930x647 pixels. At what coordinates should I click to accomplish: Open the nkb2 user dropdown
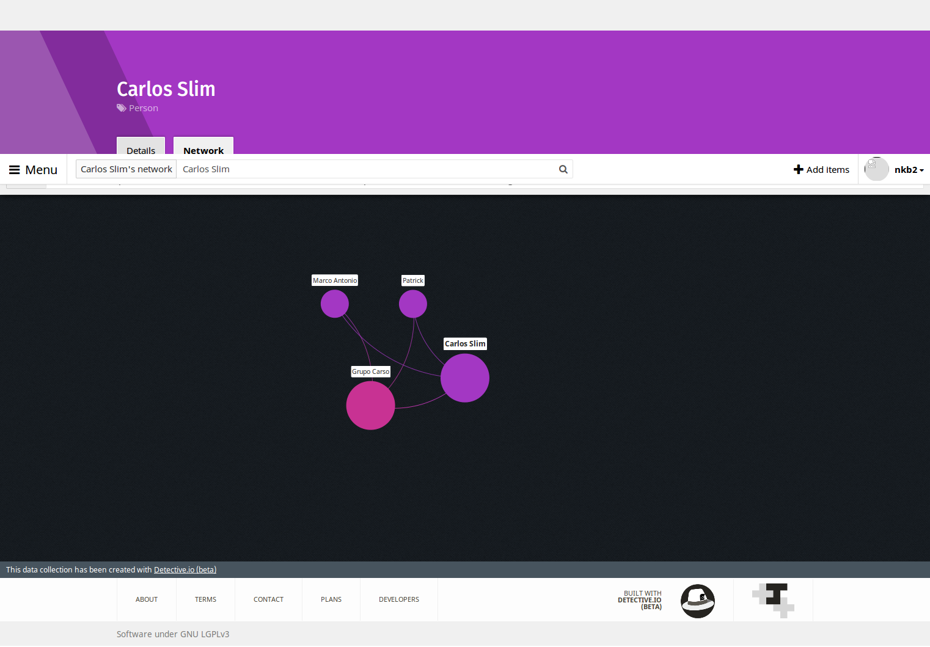[x=909, y=170]
